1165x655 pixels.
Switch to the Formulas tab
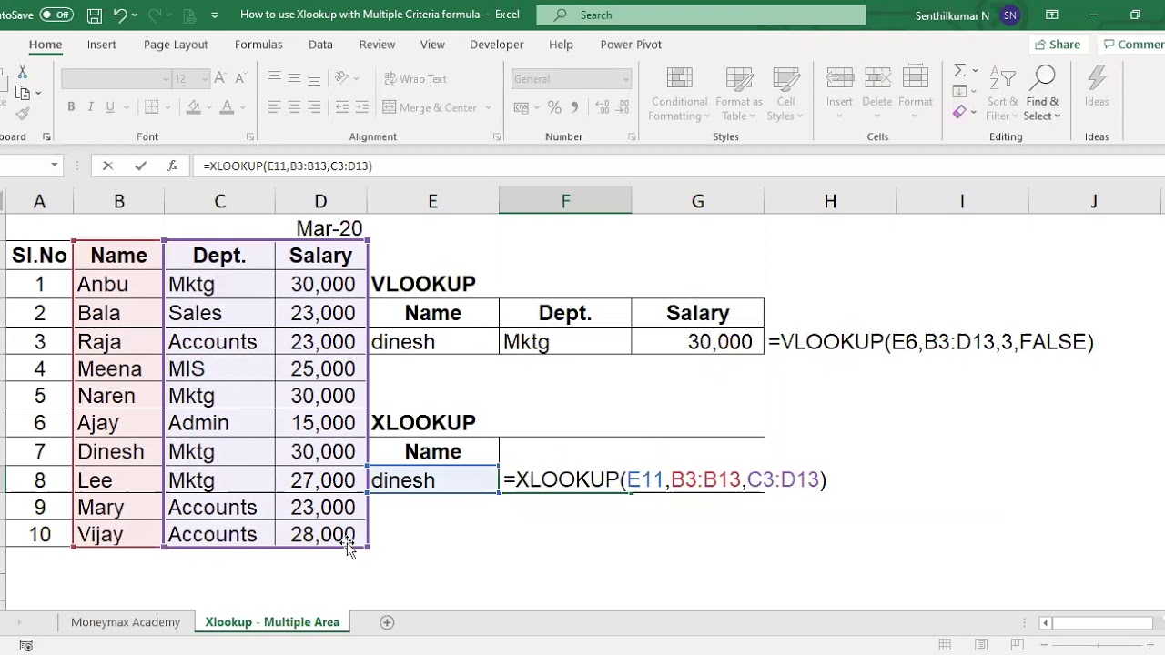(x=258, y=45)
